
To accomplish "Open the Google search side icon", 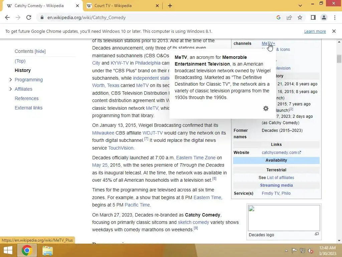I will point(278,17).
